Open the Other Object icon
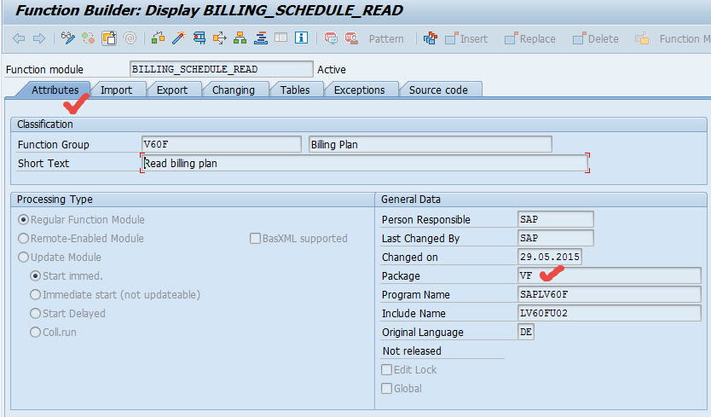Image resolution: width=711 pixels, height=417 pixels. (109, 38)
